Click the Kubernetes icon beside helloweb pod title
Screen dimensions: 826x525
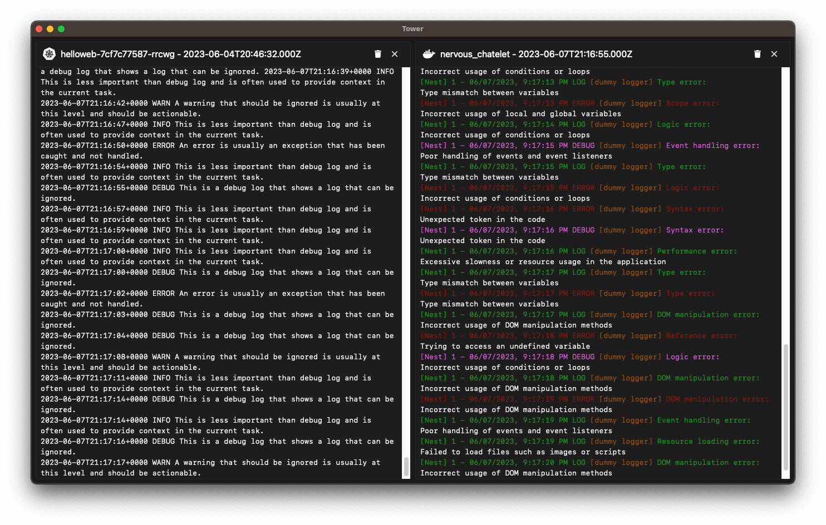coord(50,54)
